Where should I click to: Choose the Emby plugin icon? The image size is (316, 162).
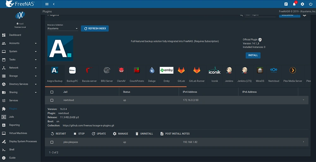pos(167,70)
